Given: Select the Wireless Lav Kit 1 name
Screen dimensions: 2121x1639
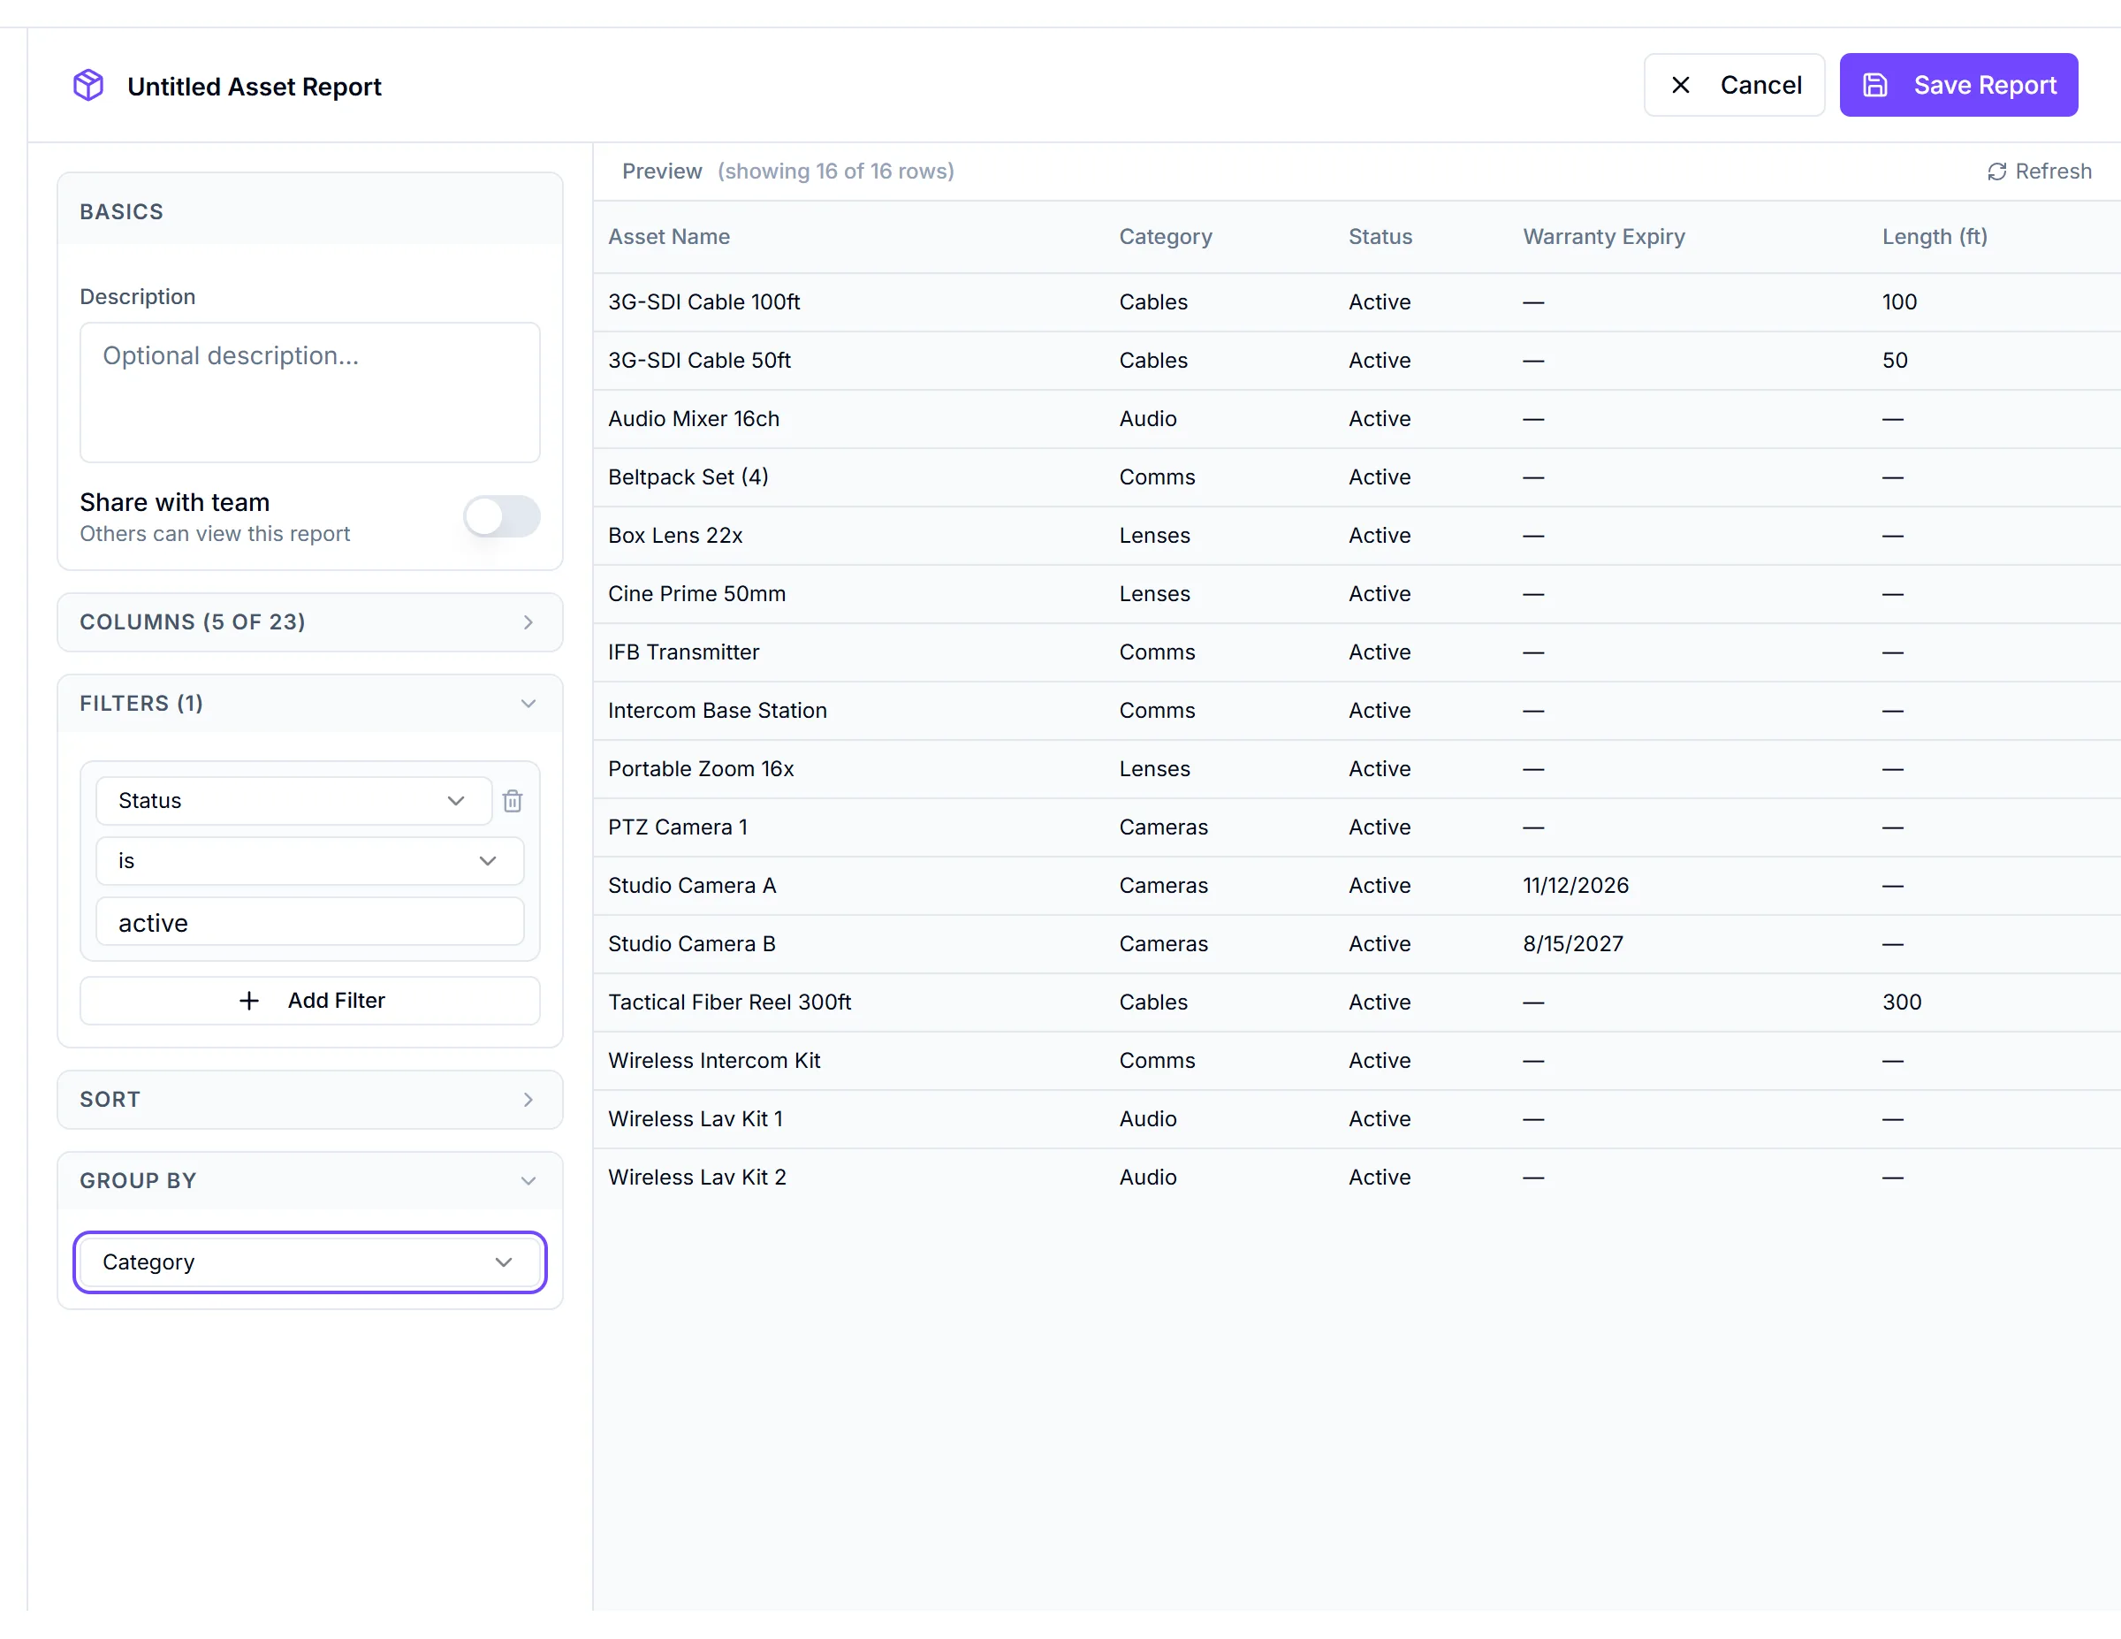Looking at the screenshot, I should point(696,1118).
